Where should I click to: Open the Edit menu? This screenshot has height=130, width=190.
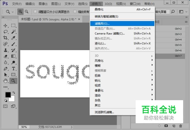[x=30, y=4]
